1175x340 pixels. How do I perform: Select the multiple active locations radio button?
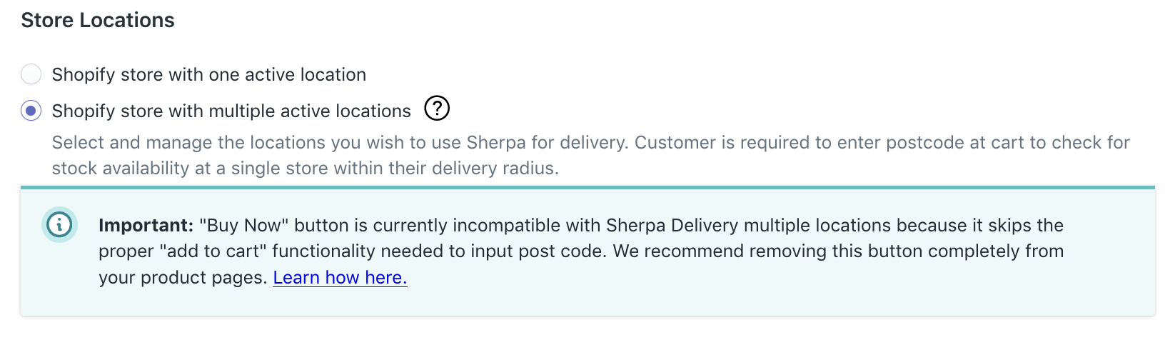[31, 111]
